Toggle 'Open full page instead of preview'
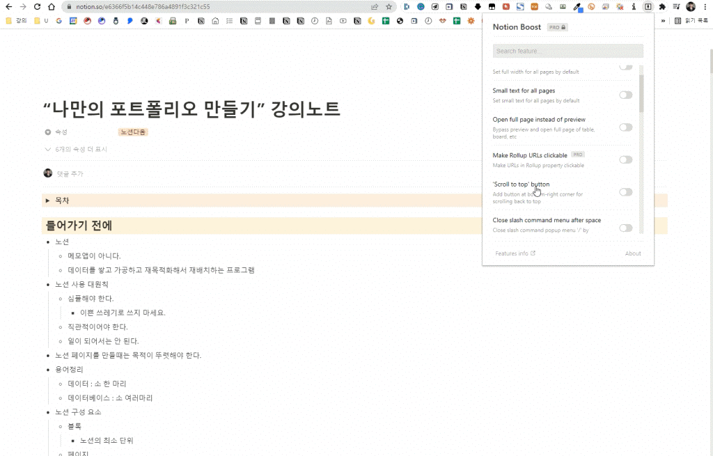Screen dimensions: 713x456 click(626, 127)
